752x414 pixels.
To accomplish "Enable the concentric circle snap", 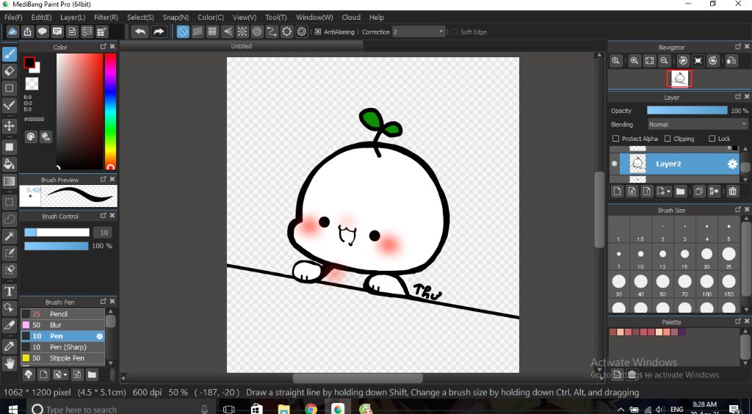I will pos(257,32).
